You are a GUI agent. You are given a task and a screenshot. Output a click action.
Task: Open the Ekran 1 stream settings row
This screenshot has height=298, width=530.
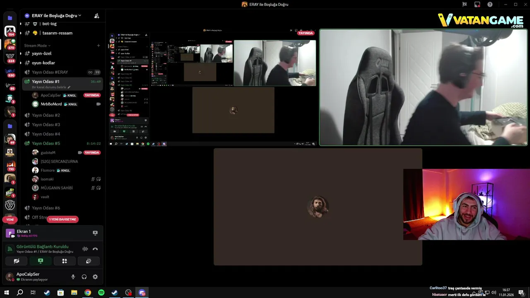[x=53, y=233]
